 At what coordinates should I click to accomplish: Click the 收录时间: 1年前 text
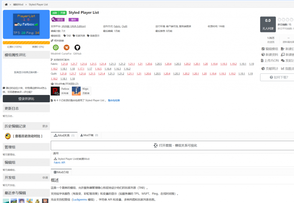coord(216,26)
